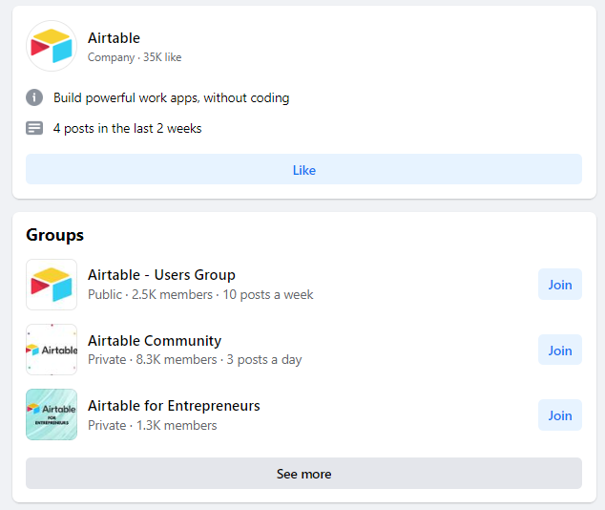Click 'Private · 1.3K members' text
The image size is (605, 510).
(x=152, y=425)
